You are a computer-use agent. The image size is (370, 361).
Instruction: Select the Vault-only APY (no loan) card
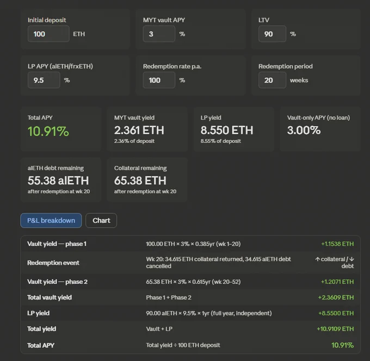point(320,129)
